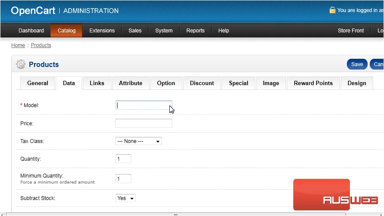
Task: Click the Quantity input box
Action: pyautogui.click(x=123, y=159)
